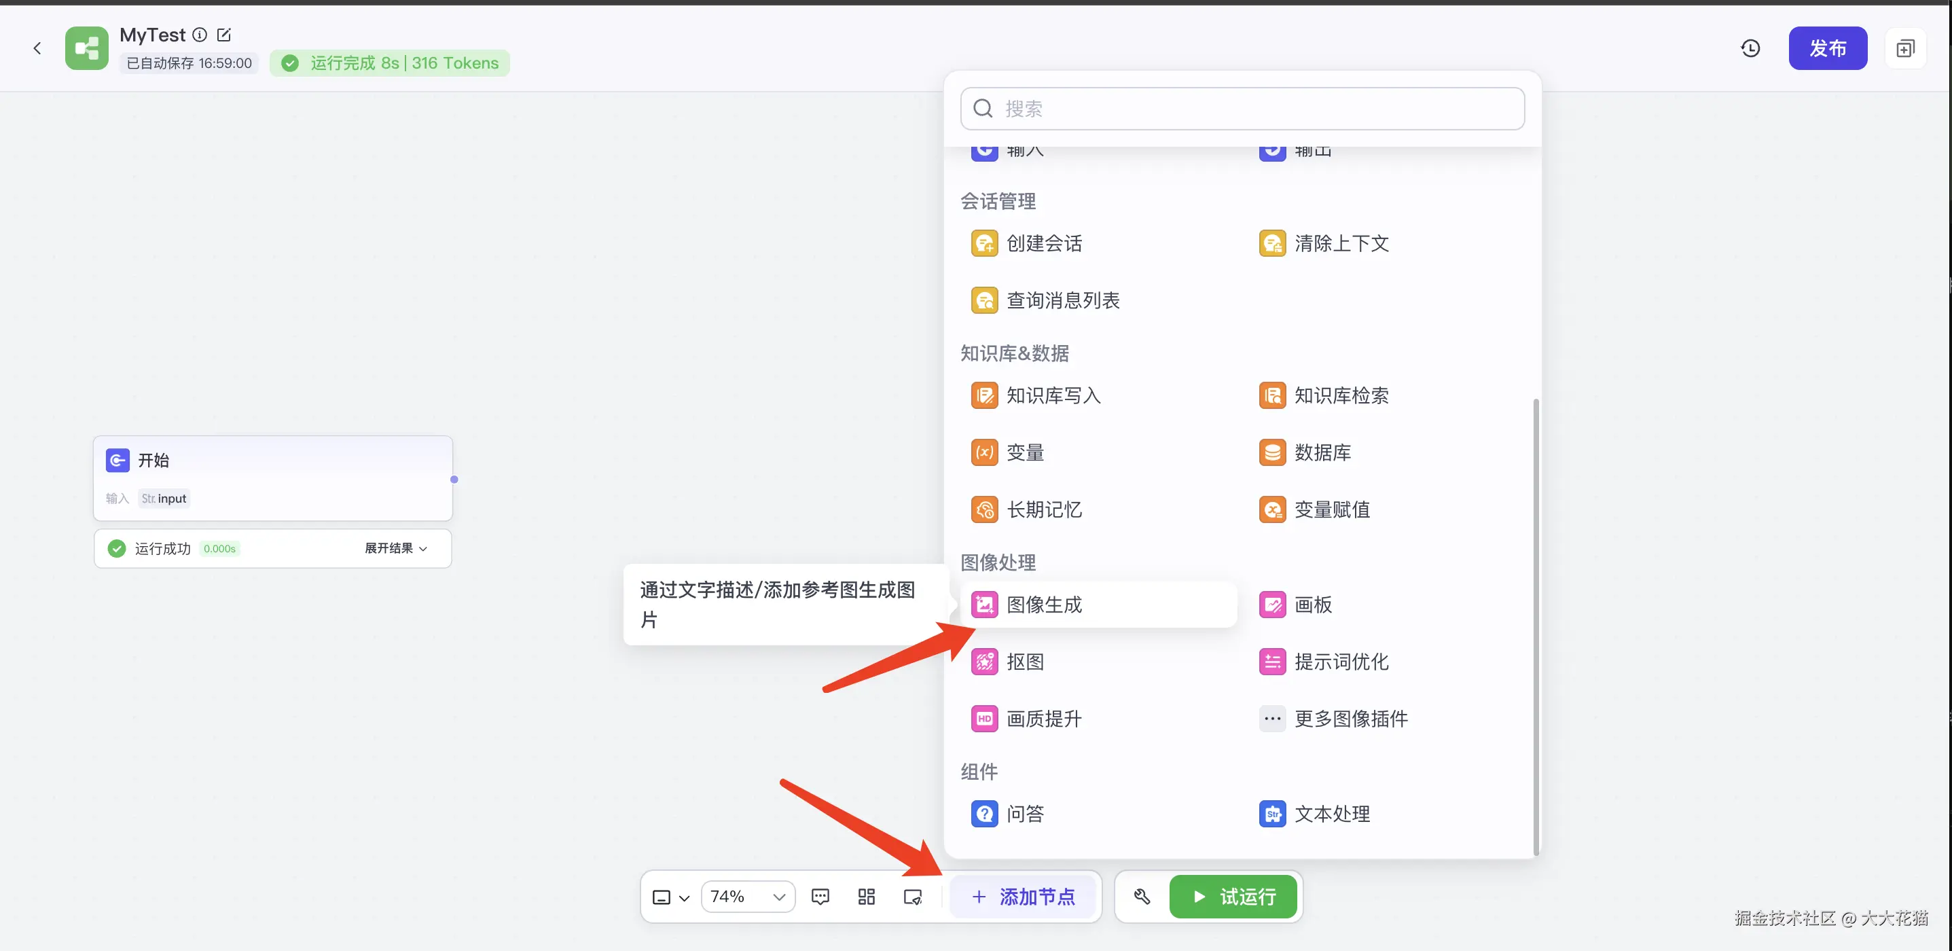This screenshot has width=1952, height=951.
Task: Click the auto-arrange grid layout icon
Action: tap(866, 897)
